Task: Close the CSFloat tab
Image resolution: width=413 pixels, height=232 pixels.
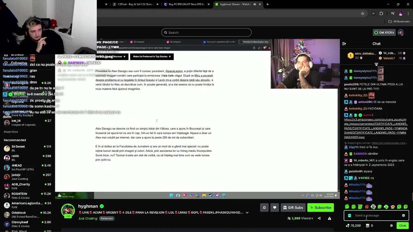Action: tap(157, 4)
